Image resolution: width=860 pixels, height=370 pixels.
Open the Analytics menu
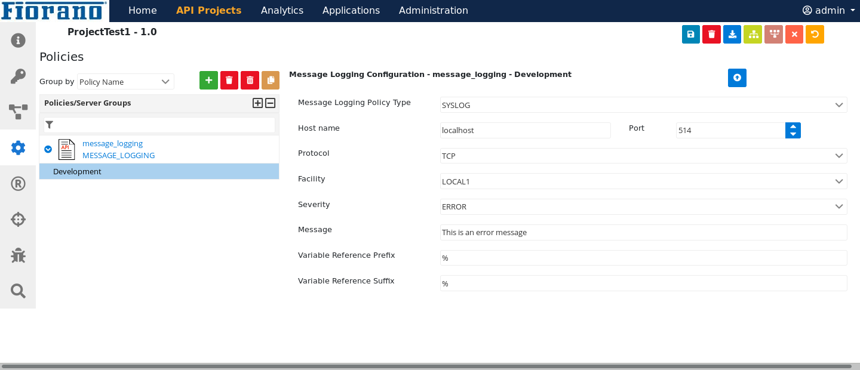tap(282, 11)
